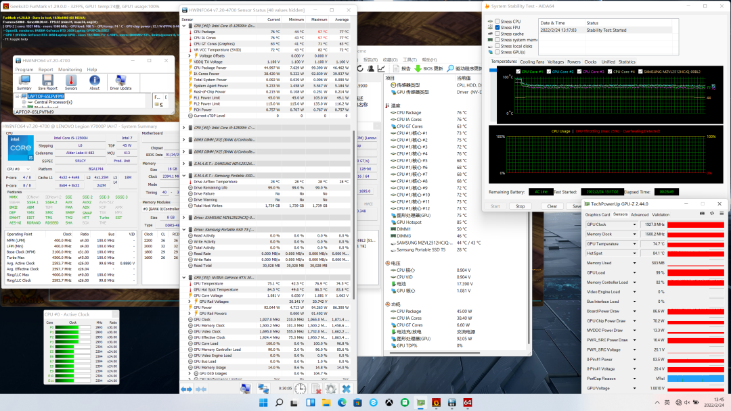Uncheck the Stress FPU option
The image size is (731, 411).
pyautogui.click(x=498, y=28)
